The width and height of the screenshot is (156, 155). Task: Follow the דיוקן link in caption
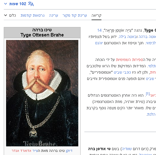tap(69, 151)
